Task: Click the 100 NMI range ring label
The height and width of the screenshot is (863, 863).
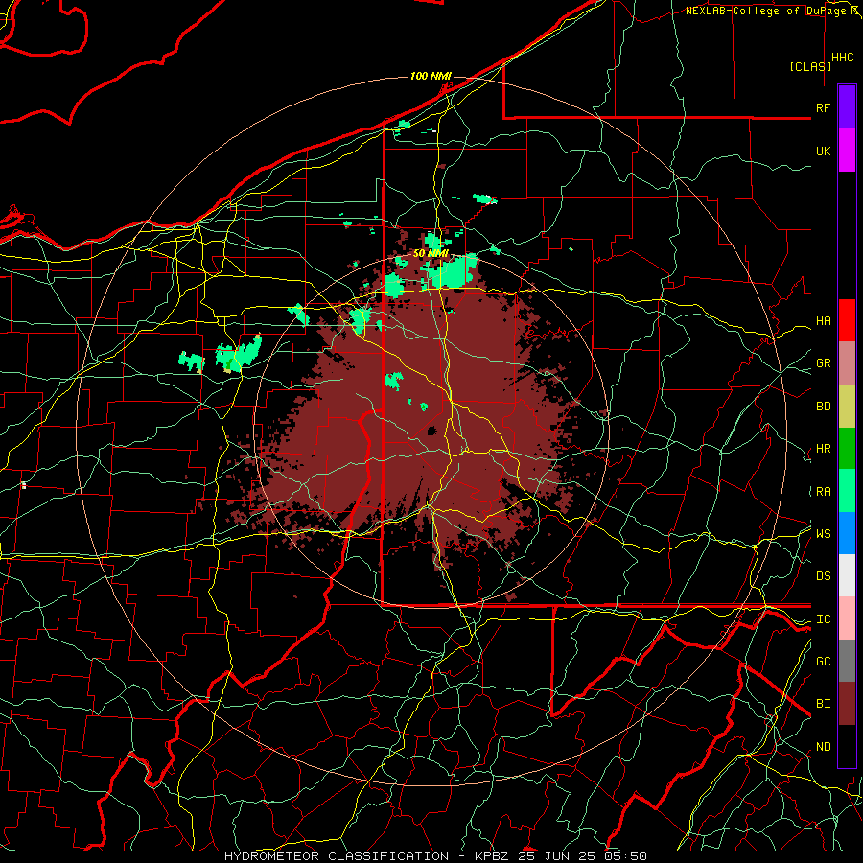Action: pos(431,76)
